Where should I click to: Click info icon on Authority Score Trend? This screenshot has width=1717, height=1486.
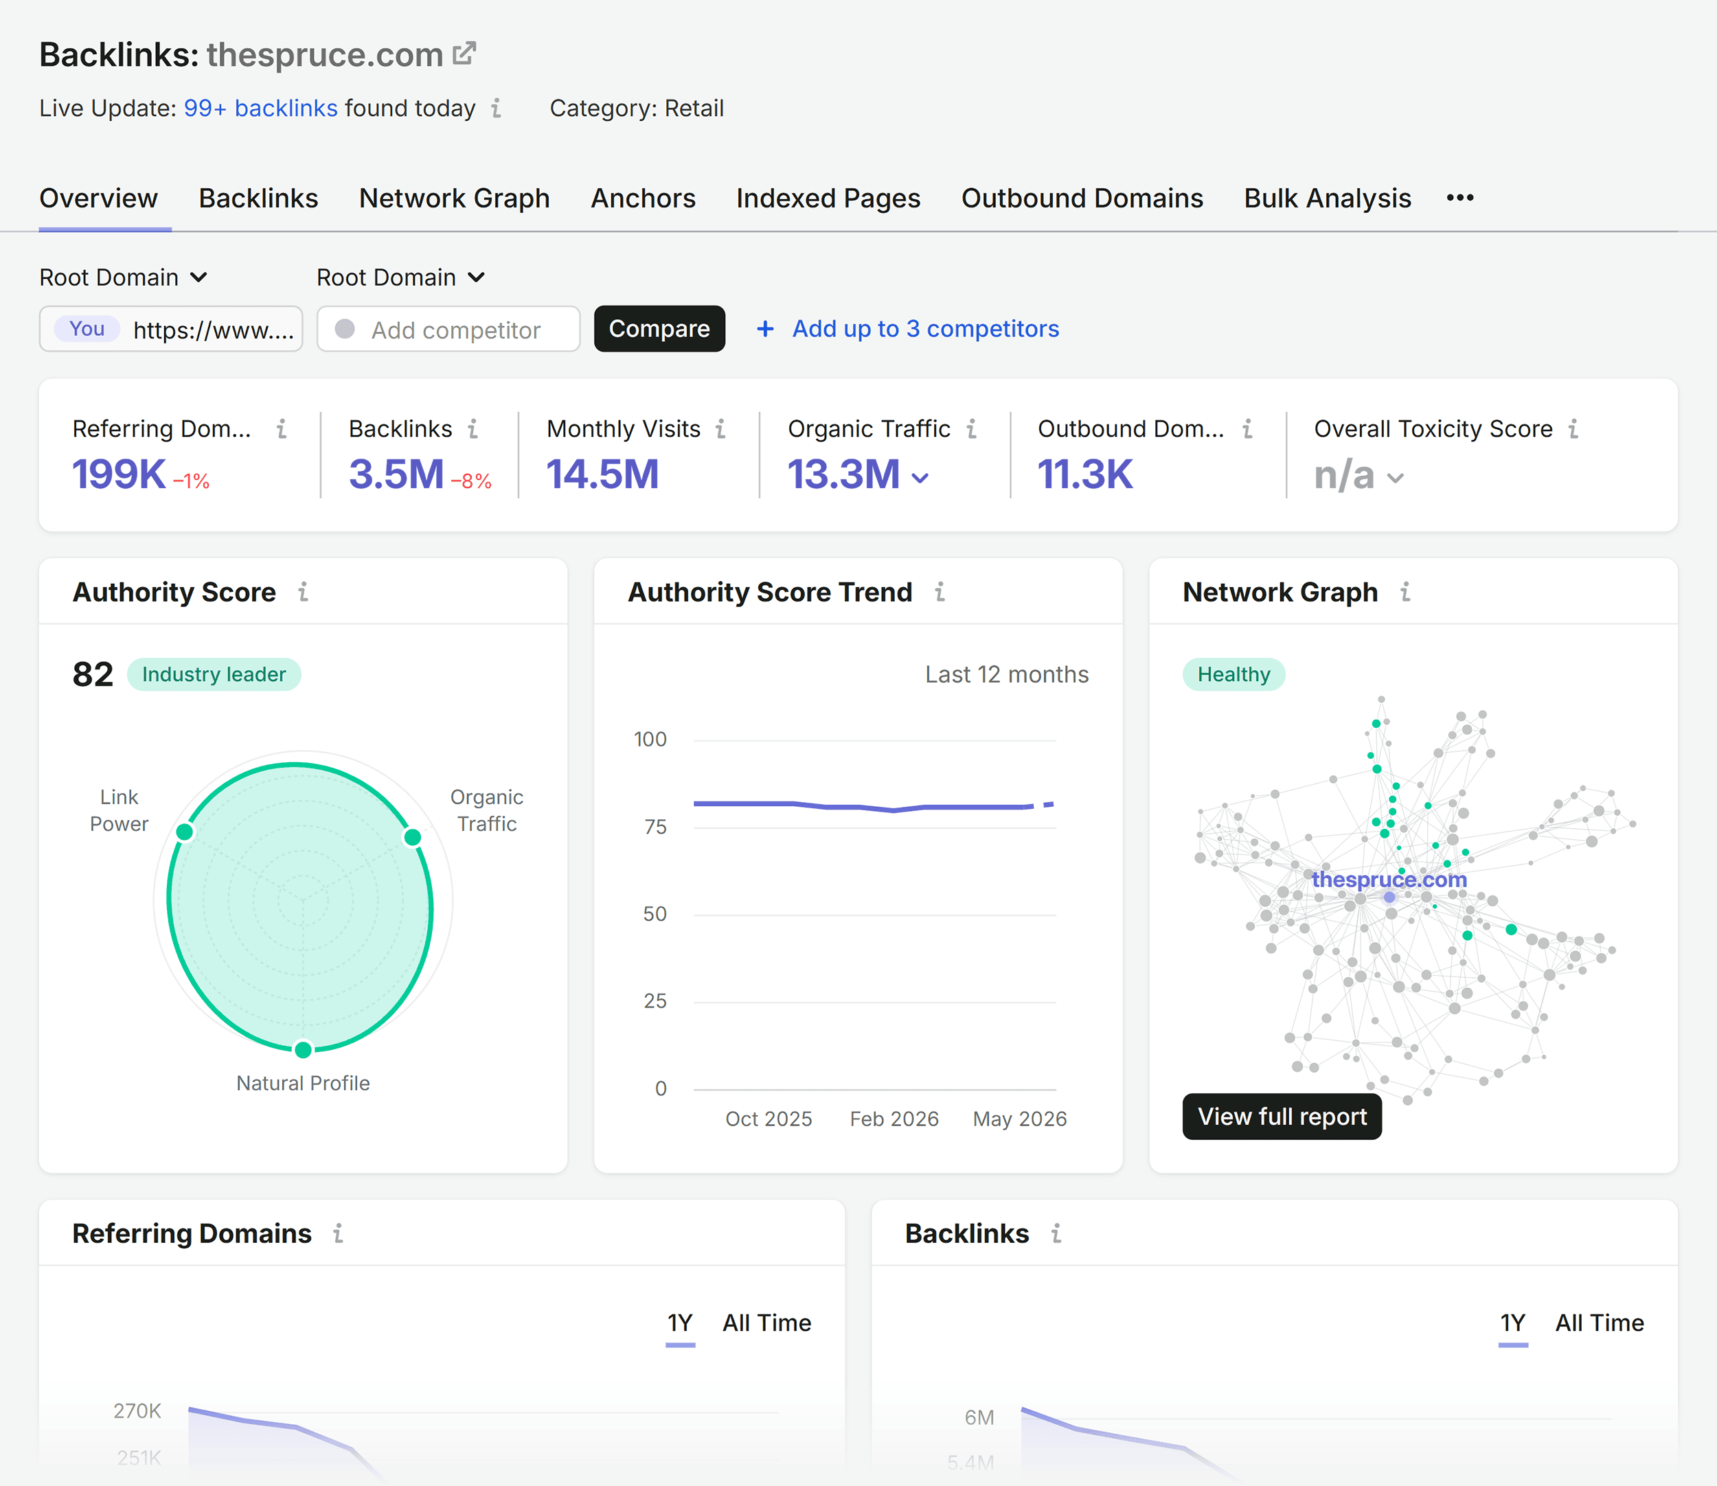click(x=940, y=592)
